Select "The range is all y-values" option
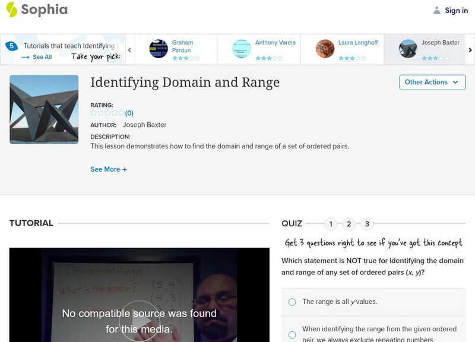Screen dimensions: 475x342 [x=292, y=302]
